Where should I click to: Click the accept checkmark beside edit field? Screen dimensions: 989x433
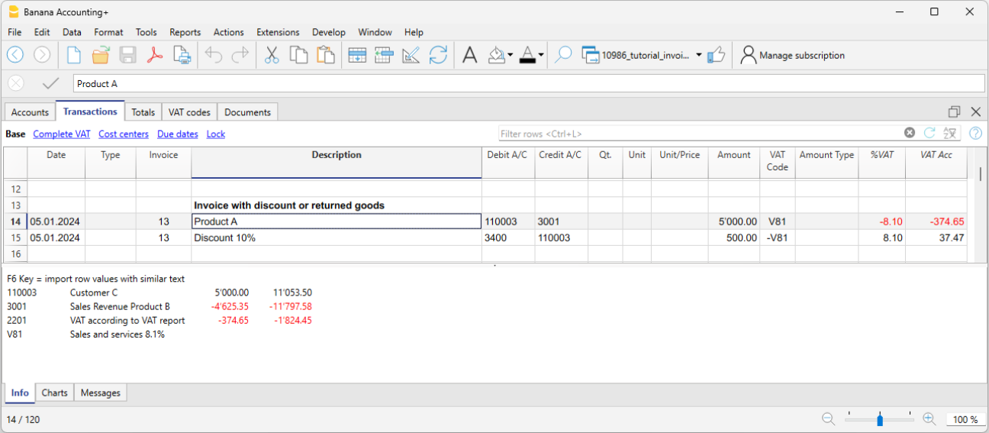click(51, 84)
